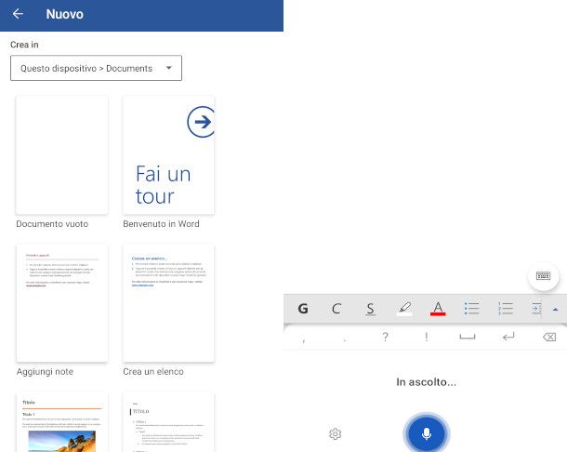The image size is (567, 452).
Task: Toggle bold (G) formatting
Action: pyautogui.click(x=303, y=309)
